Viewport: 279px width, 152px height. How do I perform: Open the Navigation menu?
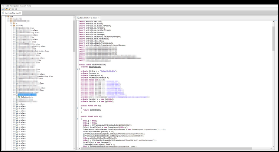point(15,6)
